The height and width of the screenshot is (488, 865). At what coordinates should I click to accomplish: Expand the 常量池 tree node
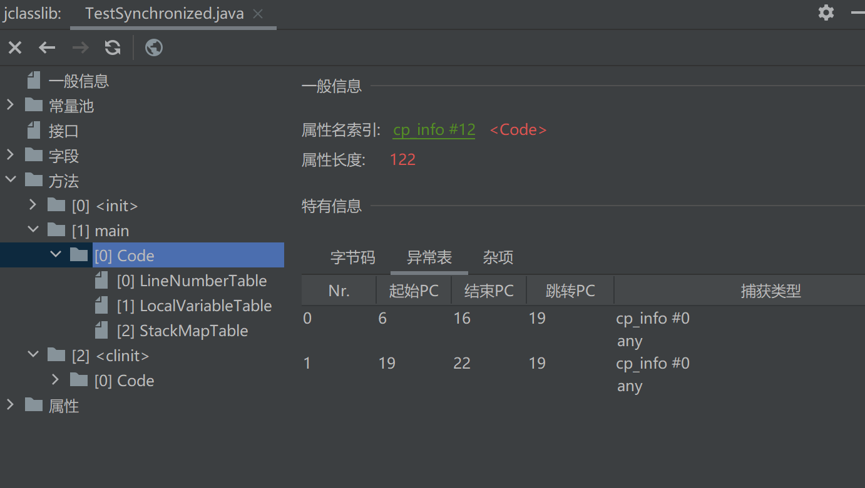(x=10, y=105)
